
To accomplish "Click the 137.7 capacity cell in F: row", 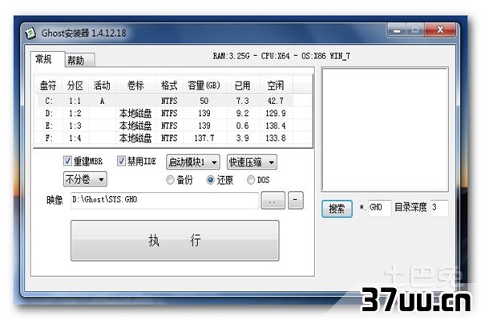I will 204,138.
